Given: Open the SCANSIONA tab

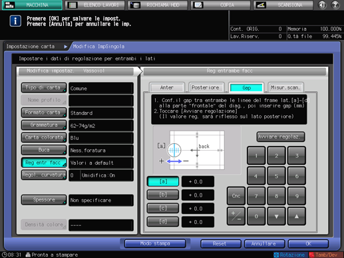Looking at the screenshot, I should pos(283,5).
